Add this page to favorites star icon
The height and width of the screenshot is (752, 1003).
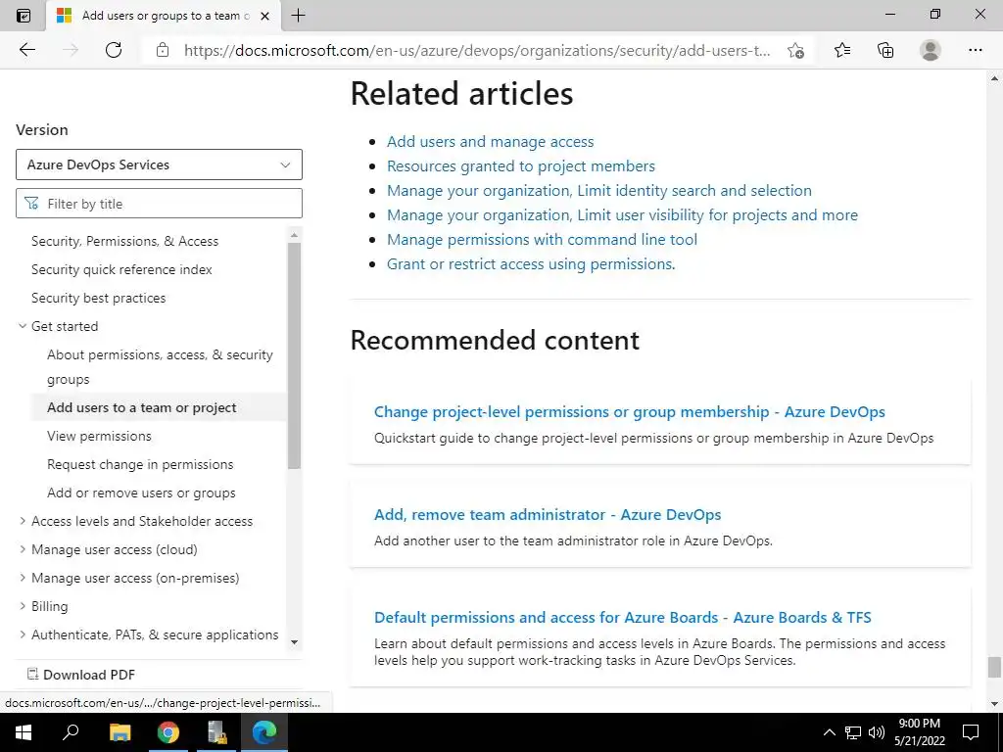click(x=795, y=50)
